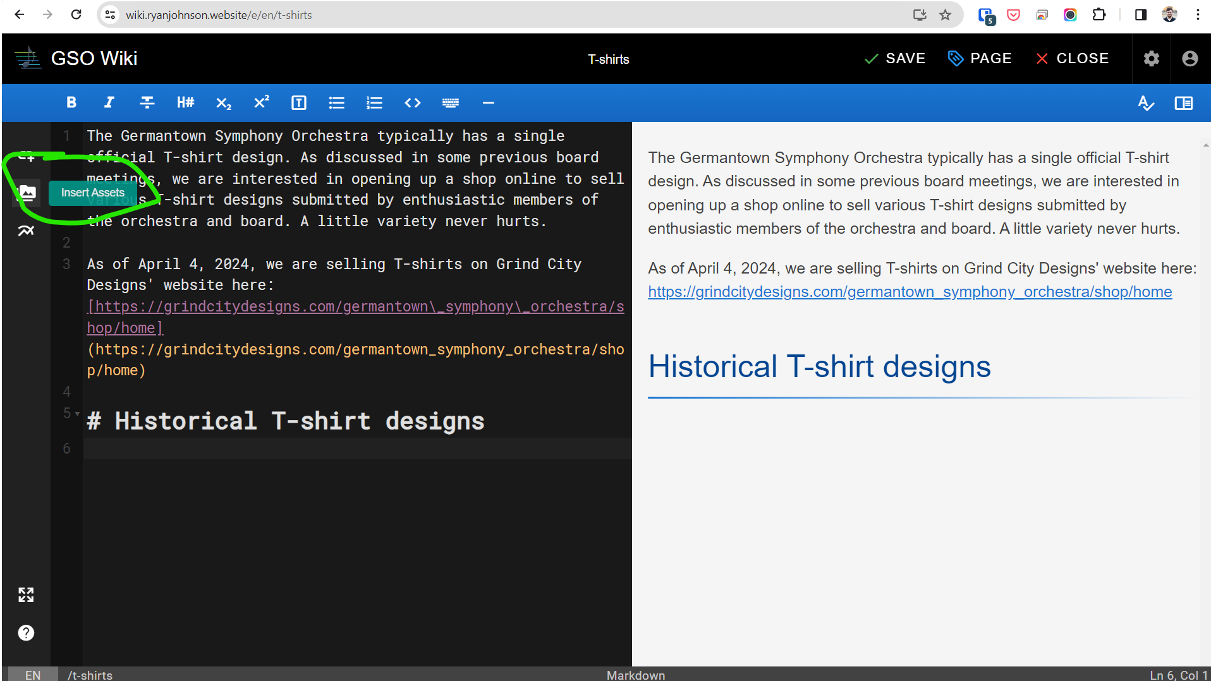Image resolution: width=1211 pixels, height=681 pixels.
Task: Collapse the Historical T-shirt designs heading fold
Action: [x=77, y=414]
